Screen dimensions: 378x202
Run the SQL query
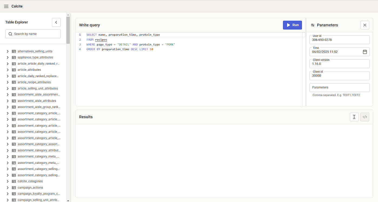292,25
